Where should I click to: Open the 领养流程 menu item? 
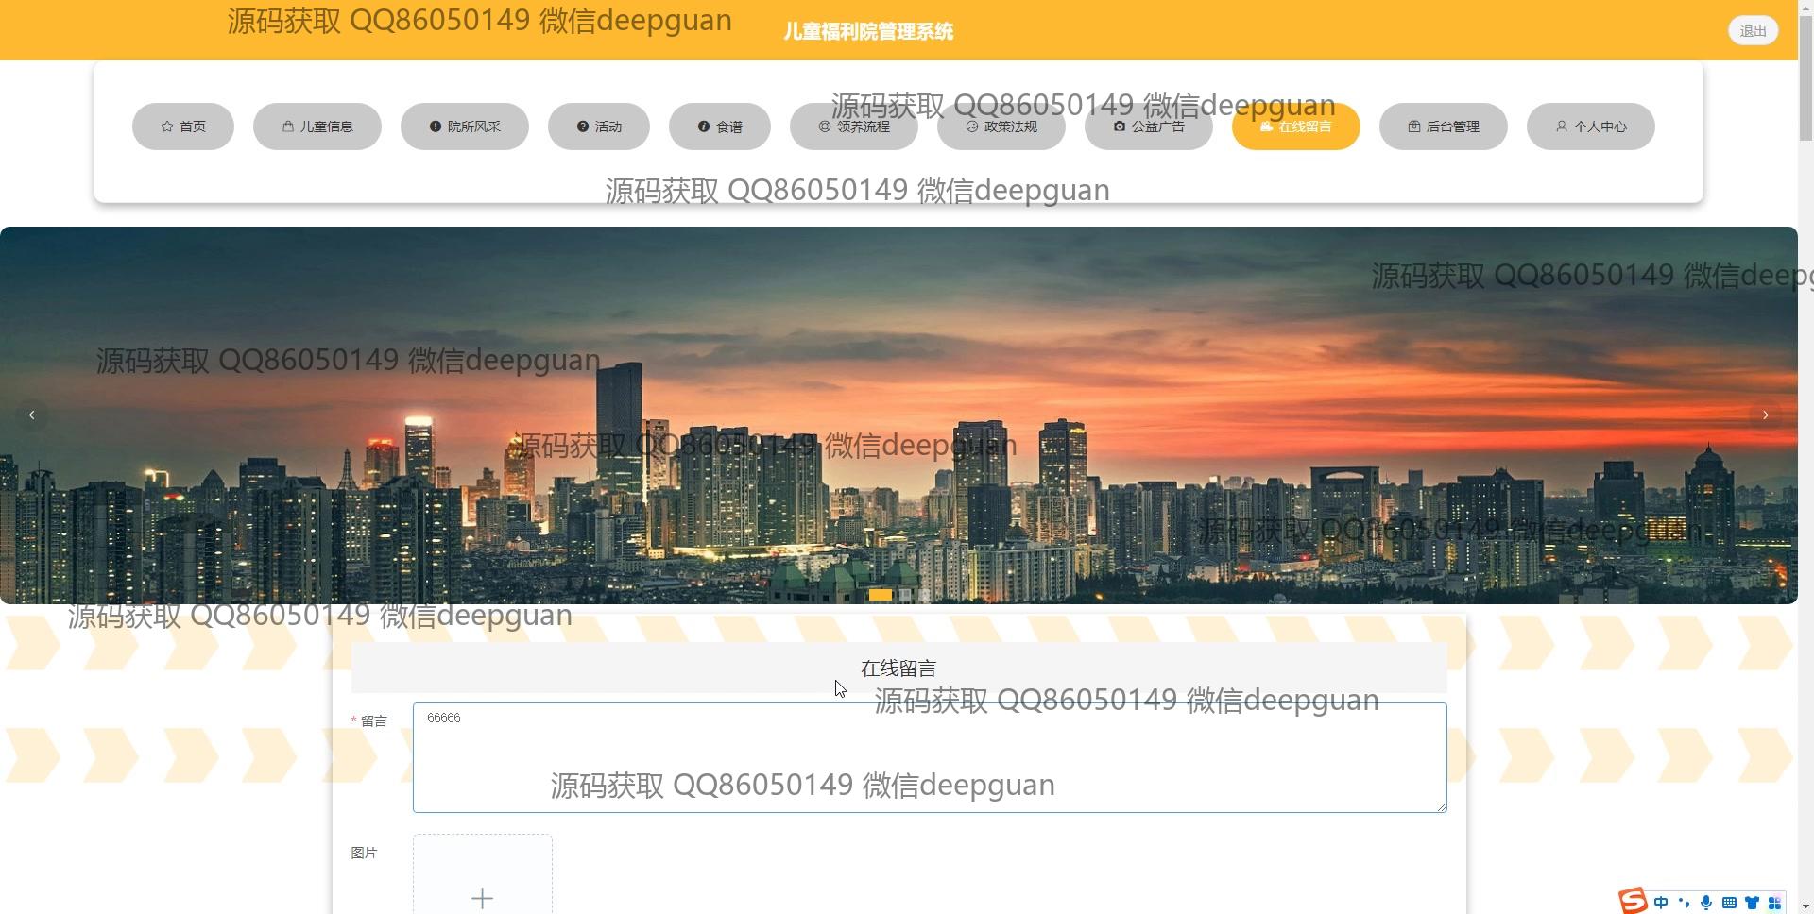(854, 127)
